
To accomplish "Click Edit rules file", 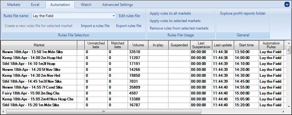I will pos(129,16).
